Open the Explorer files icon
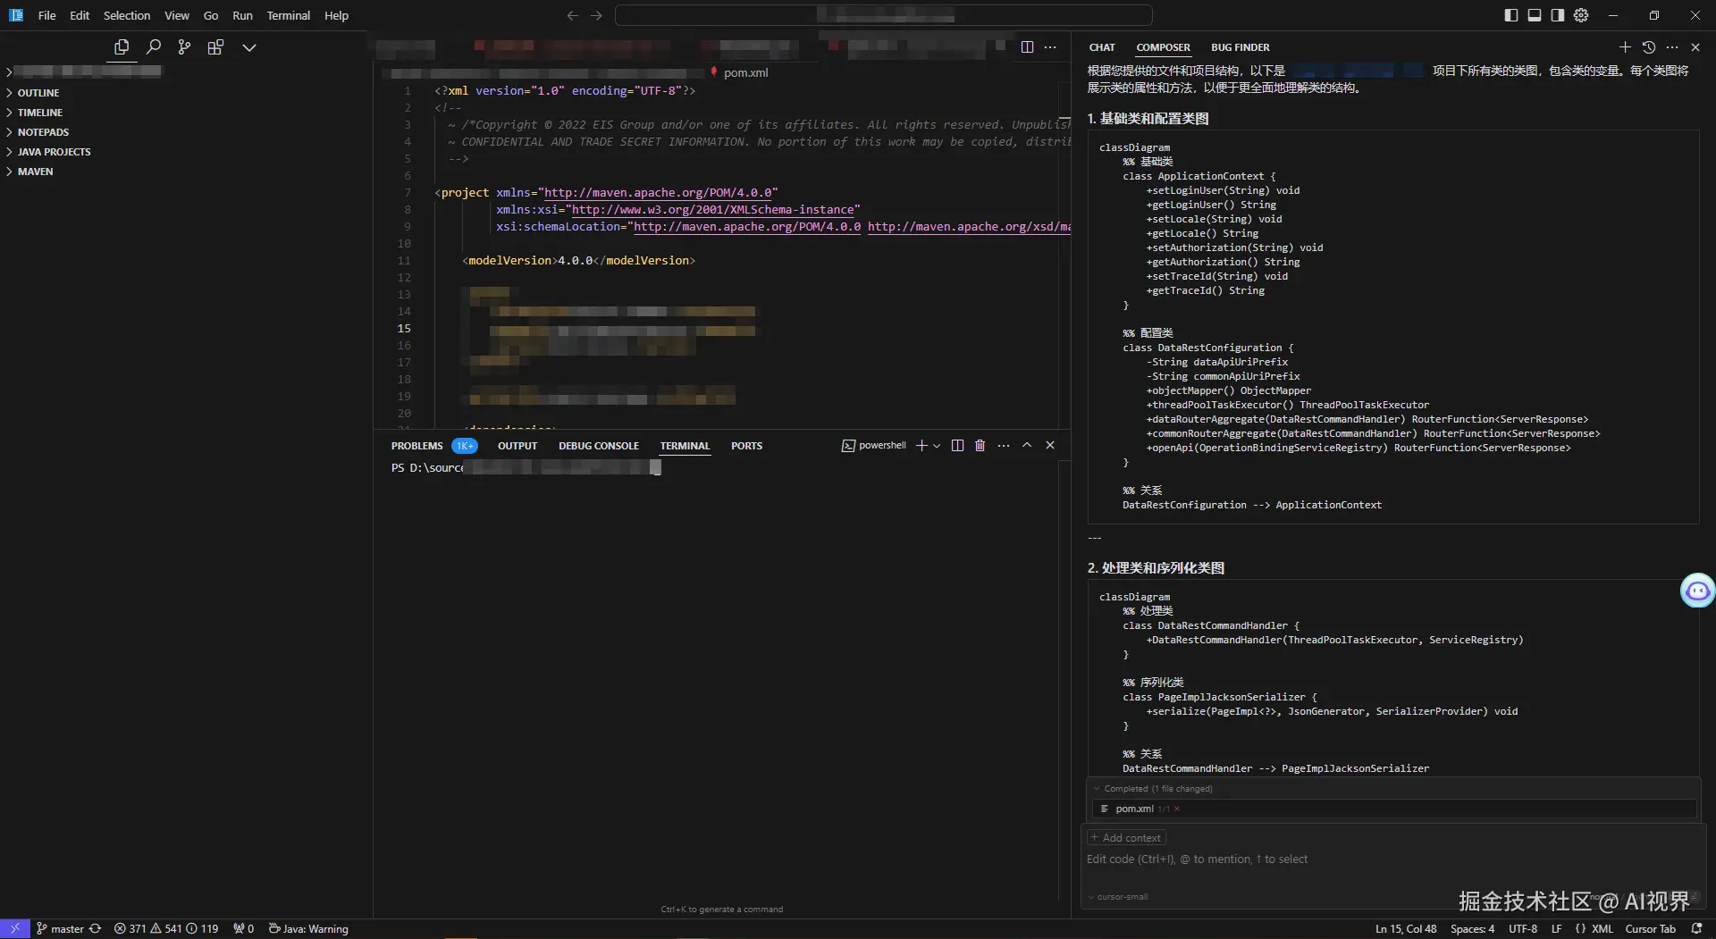 (122, 47)
